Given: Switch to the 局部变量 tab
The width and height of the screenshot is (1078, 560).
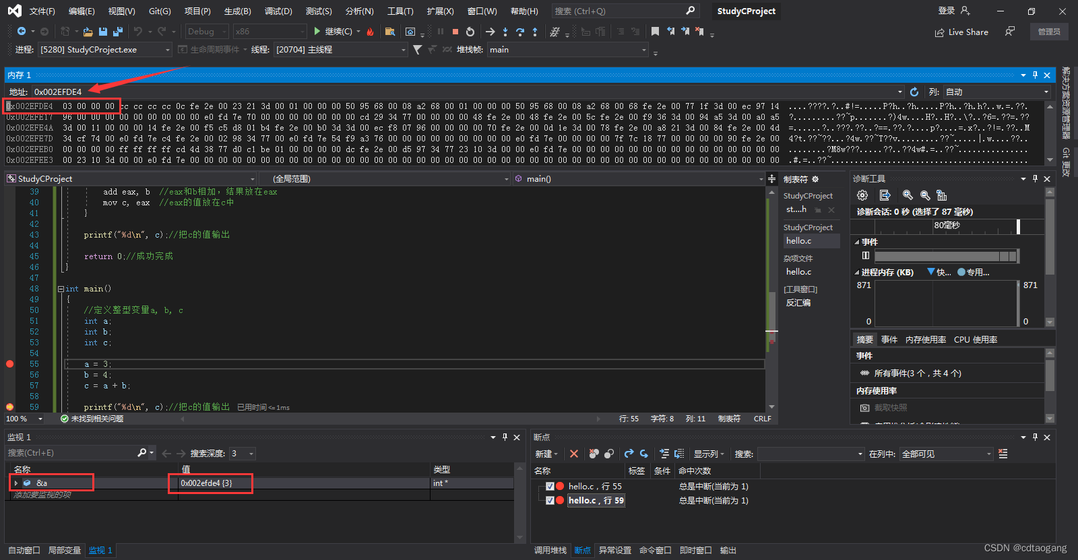Looking at the screenshot, I should (x=65, y=551).
